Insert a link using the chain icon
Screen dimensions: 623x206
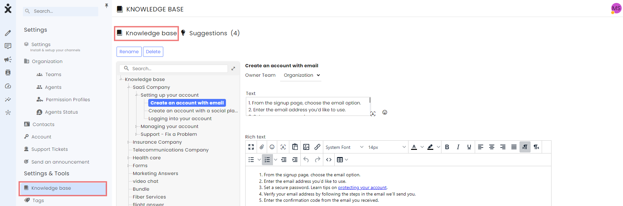[317, 147]
